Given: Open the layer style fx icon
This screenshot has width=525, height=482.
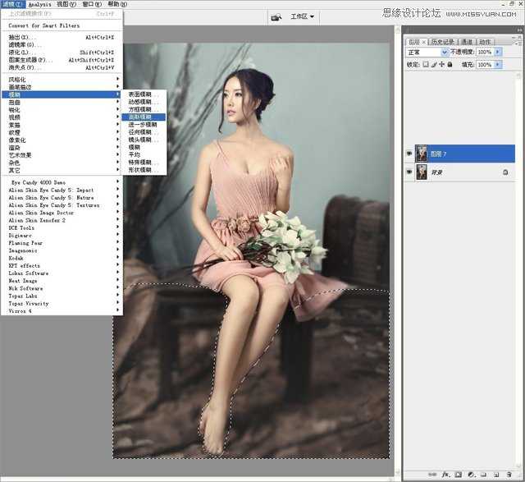Looking at the screenshot, I should (447, 475).
